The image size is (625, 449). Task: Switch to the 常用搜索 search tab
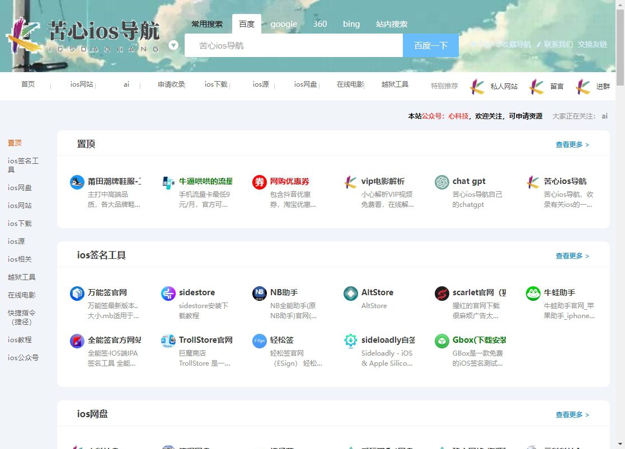click(x=207, y=24)
